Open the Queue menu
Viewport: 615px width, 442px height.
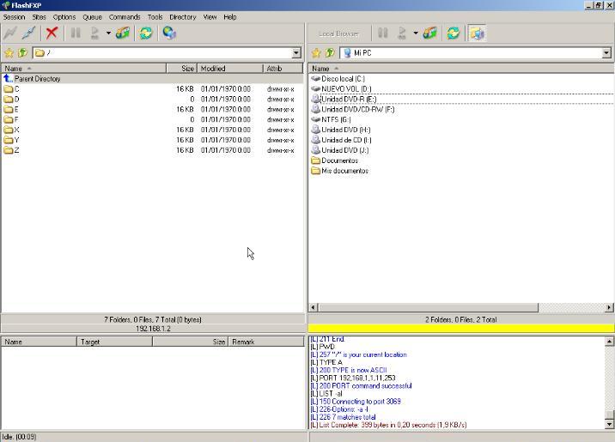(x=92, y=17)
